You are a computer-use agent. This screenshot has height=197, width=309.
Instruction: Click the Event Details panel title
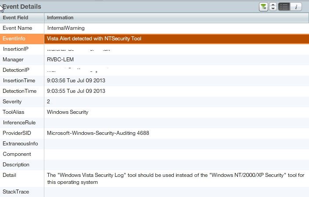(22, 7)
